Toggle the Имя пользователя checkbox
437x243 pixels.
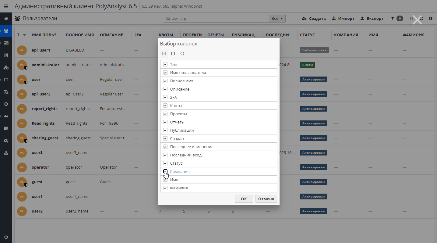tap(165, 73)
